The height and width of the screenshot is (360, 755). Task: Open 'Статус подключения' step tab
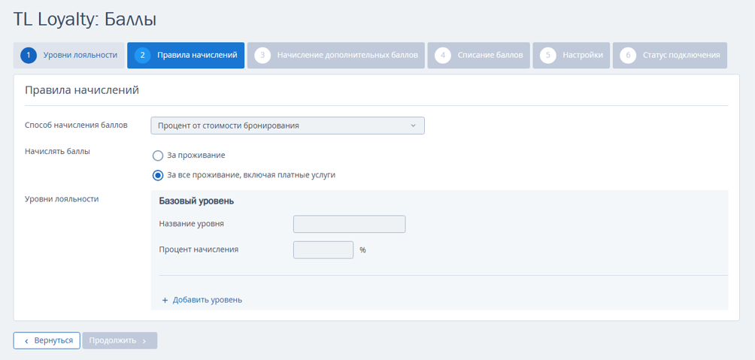click(x=670, y=56)
